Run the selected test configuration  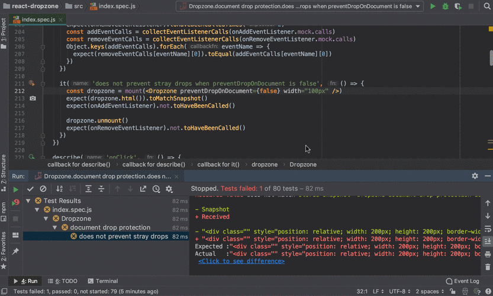pyautogui.click(x=433, y=7)
